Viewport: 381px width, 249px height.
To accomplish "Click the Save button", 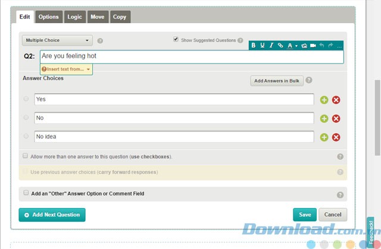I will 305,215.
